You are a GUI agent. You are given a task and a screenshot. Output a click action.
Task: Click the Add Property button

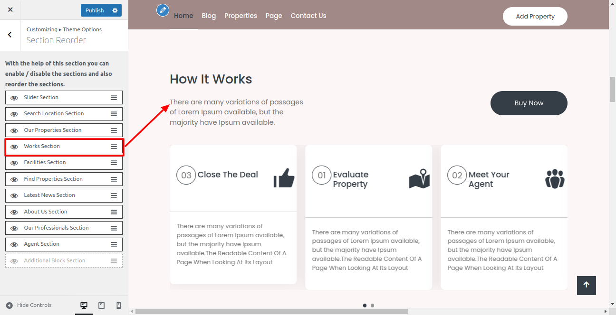pyautogui.click(x=535, y=16)
